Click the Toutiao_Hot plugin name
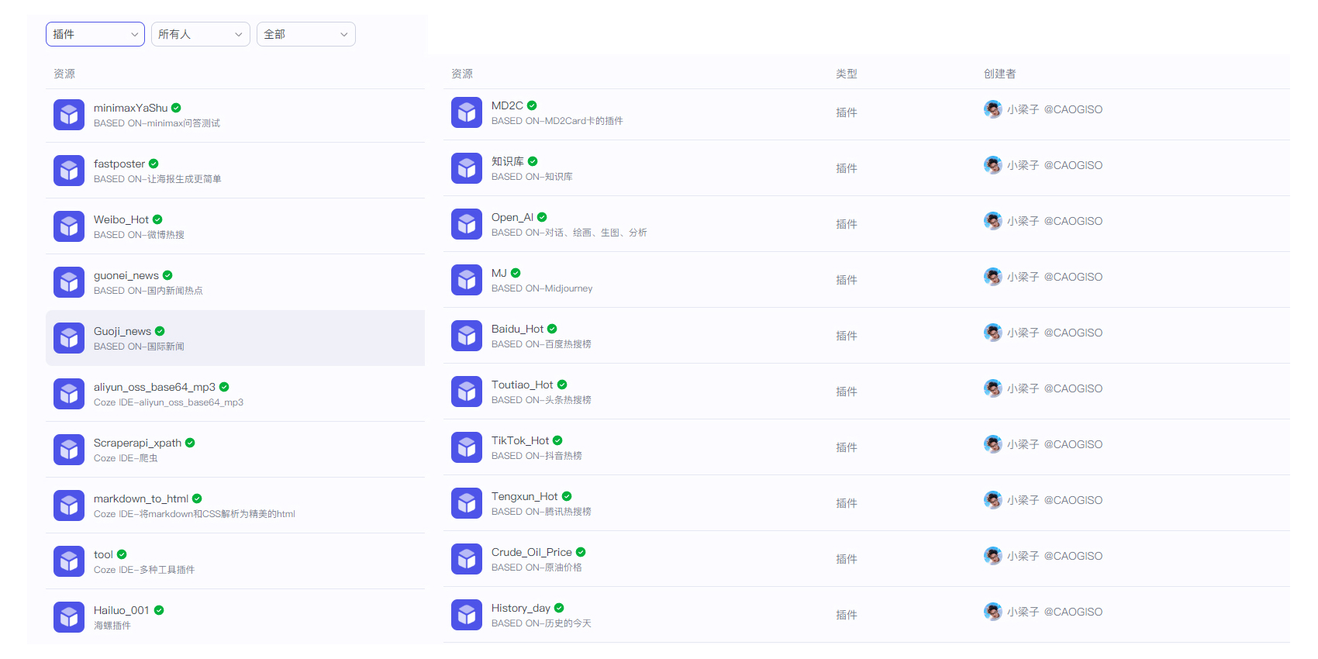1318x659 pixels. coord(522,385)
